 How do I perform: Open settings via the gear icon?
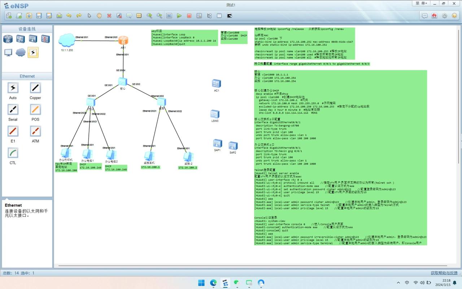(x=444, y=16)
